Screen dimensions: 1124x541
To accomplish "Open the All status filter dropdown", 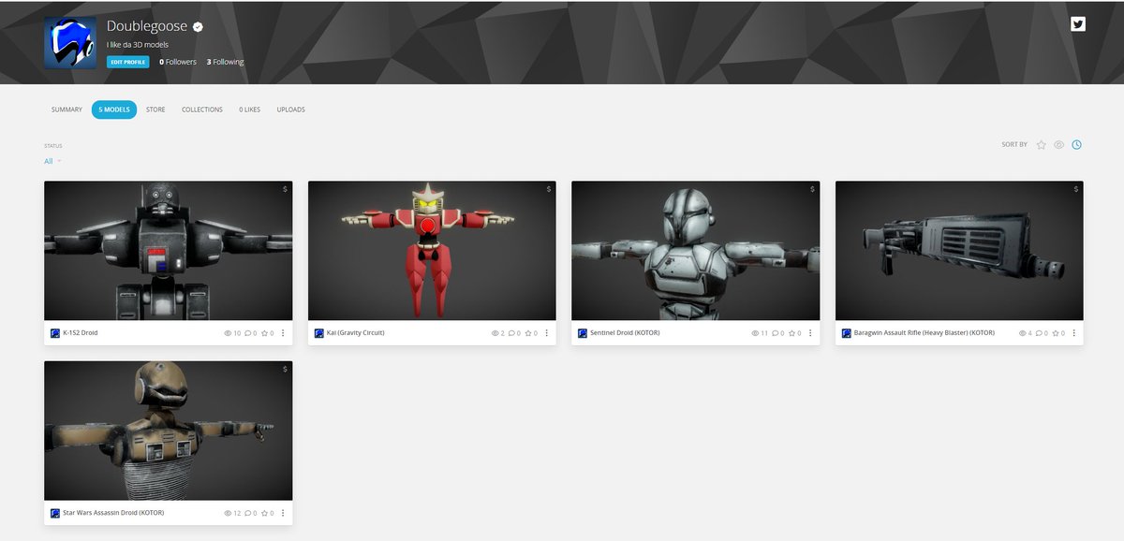I will coord(50,161).
